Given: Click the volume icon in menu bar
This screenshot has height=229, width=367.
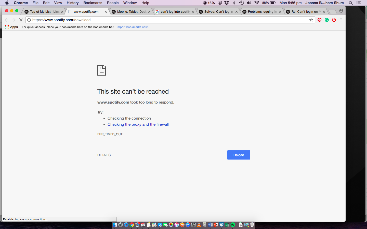Looking at the screenshot, I should [x=249, y=3].
